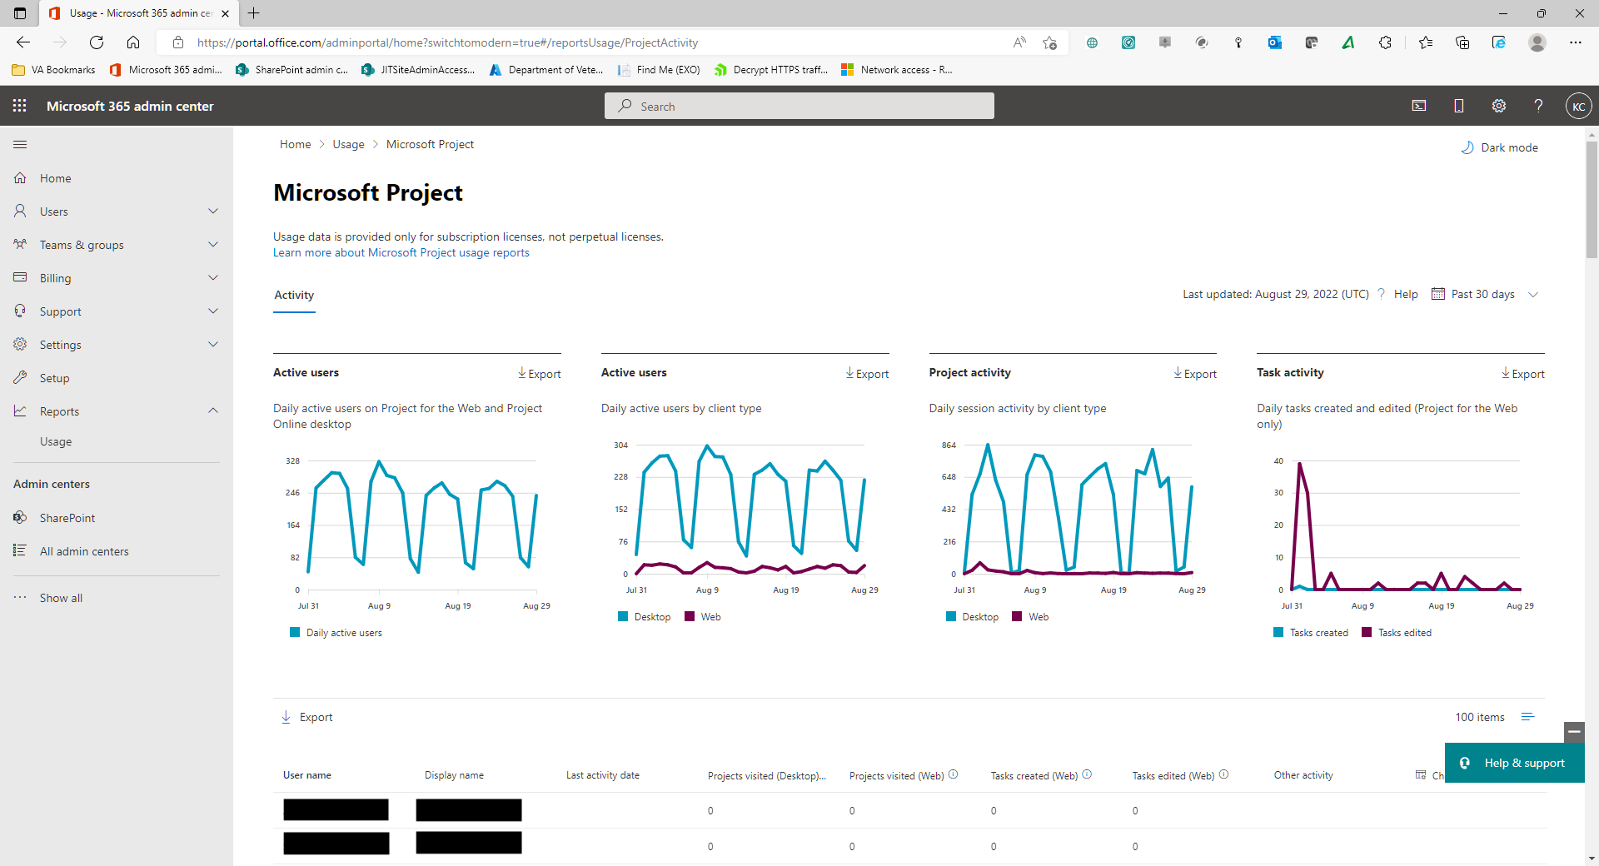Click the browser refresh icon
Image resolution: width=1599 pixels, height=866 pixels.
coord(97,42)
